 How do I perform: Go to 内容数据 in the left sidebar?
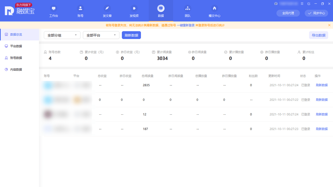[x=16, y=70]
